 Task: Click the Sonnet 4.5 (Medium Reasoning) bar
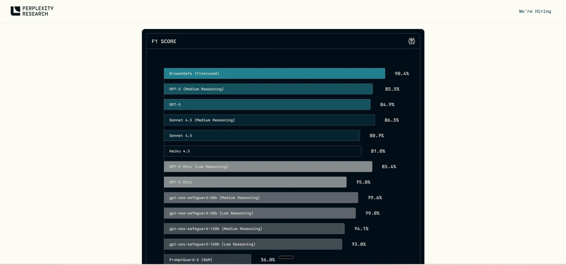(269, 120)
